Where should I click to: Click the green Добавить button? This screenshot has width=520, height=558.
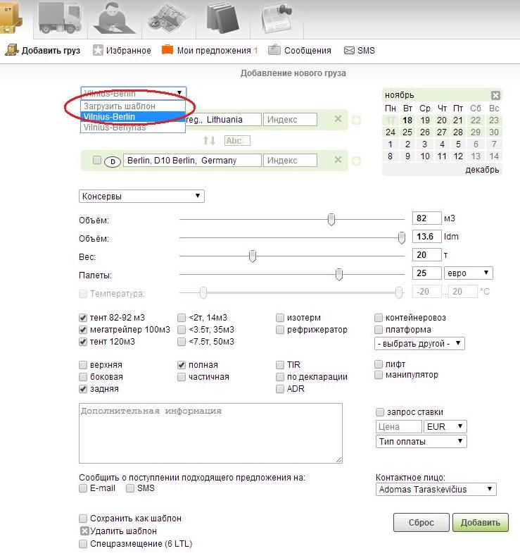(480, 522)
